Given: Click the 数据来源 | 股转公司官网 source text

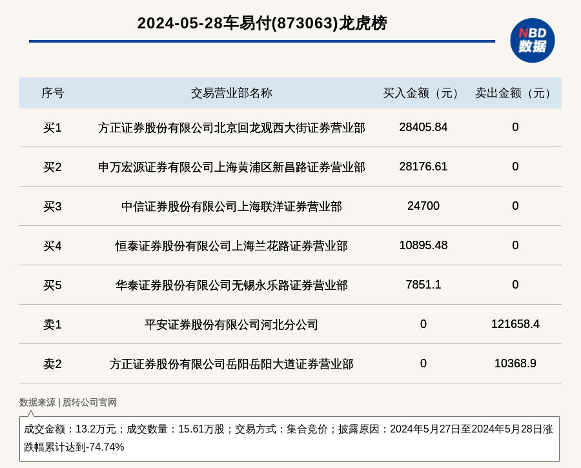Looking at the screenshot, I should 68,402.
